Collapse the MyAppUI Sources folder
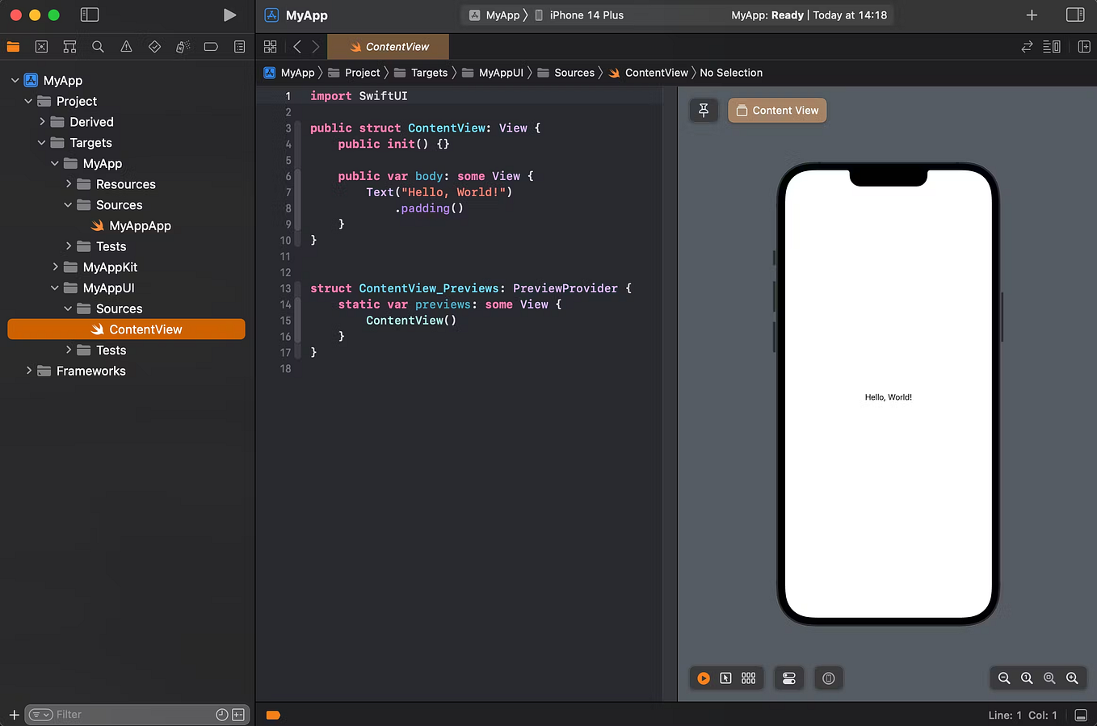 click(x=68, y=308)
